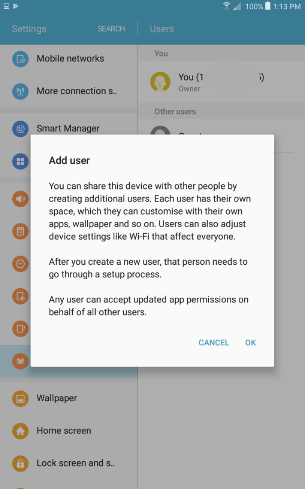Tap SEARCH in the Settings header
The height and width of the screenshot is (489, 305).
(x=111, y=29)
